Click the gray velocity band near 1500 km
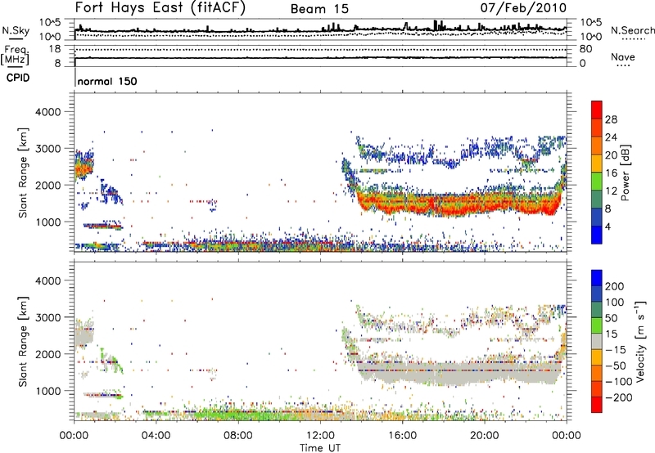 tap(459, 374)
